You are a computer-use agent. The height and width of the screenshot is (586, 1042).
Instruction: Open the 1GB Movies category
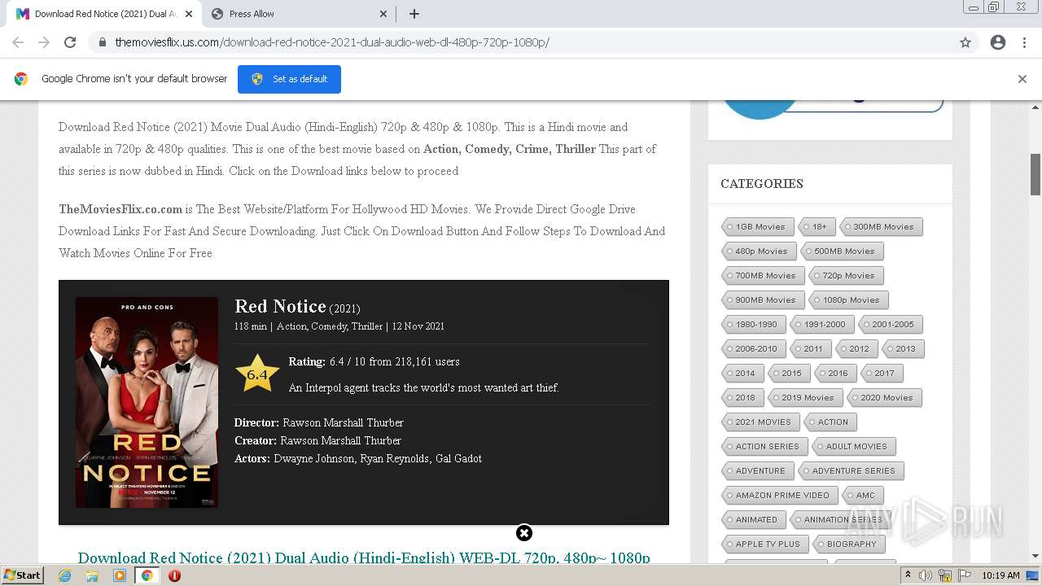coord(756,227)
